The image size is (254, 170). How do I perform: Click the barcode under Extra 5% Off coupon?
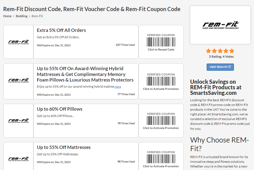pyautogui.click(x=161, y=42)
